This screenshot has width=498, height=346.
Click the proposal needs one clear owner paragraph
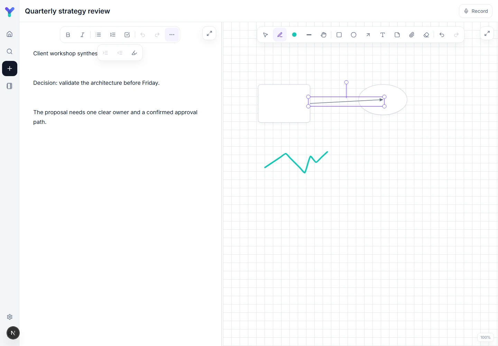[115, 117]
